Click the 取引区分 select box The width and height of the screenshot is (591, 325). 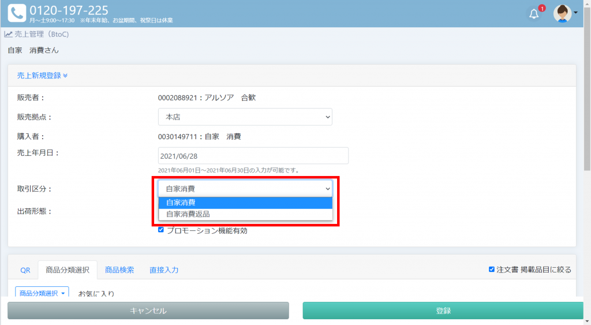[245, 188]
